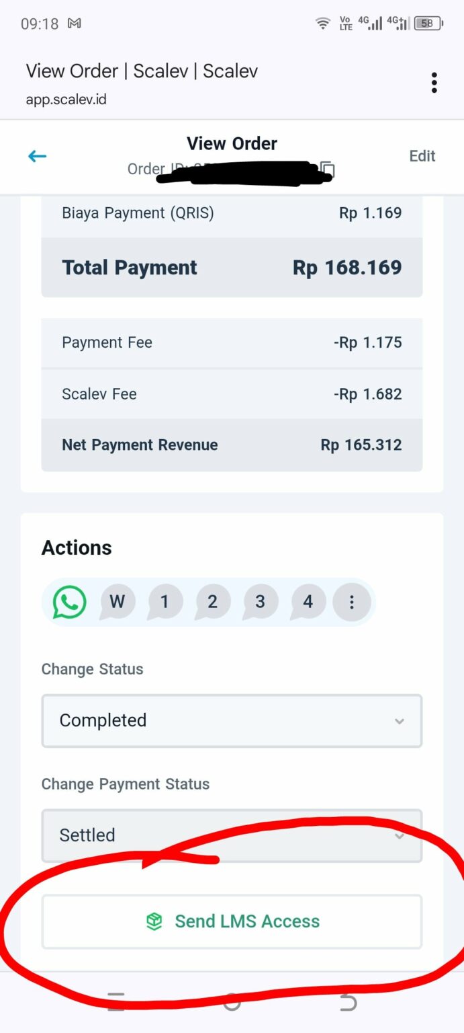Tap the Total Payment Rp 168.169 row
464x1033 pixels.
point(232,267)
